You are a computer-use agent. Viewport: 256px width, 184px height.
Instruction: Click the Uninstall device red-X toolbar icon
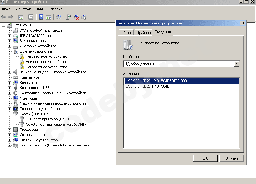point(76,17)
